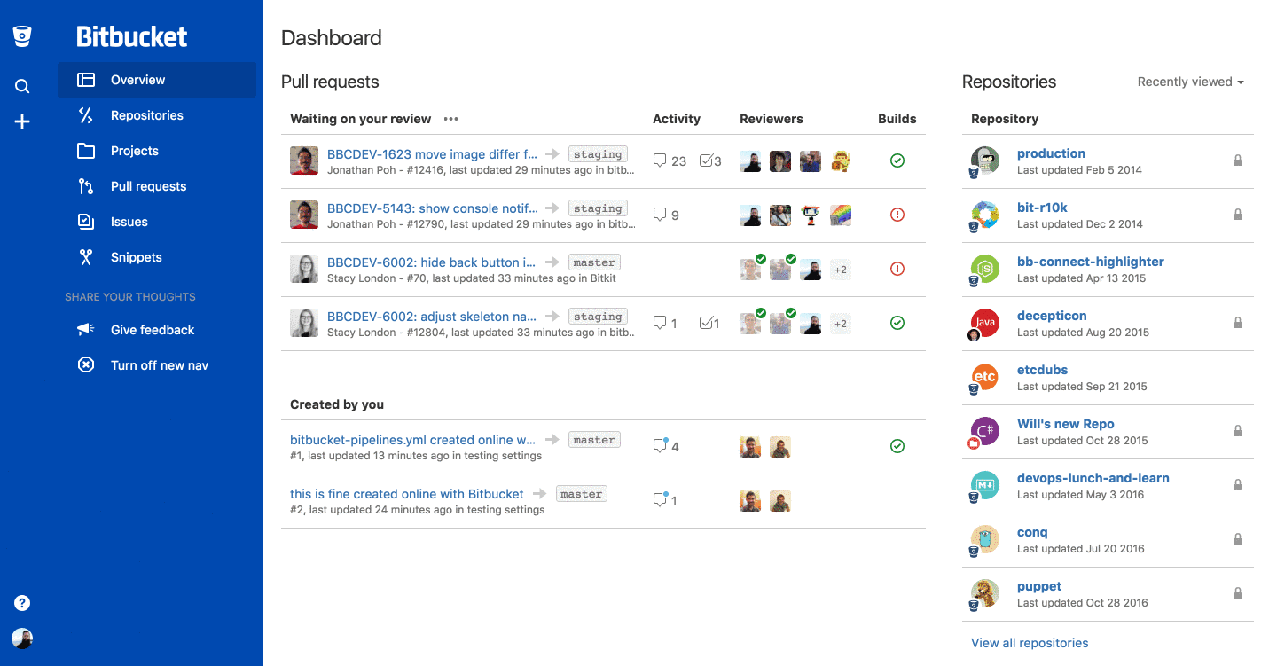Open the ellipsis menu next to Waiting on your review
The image size is (1269, 666).
pos(450,119)
